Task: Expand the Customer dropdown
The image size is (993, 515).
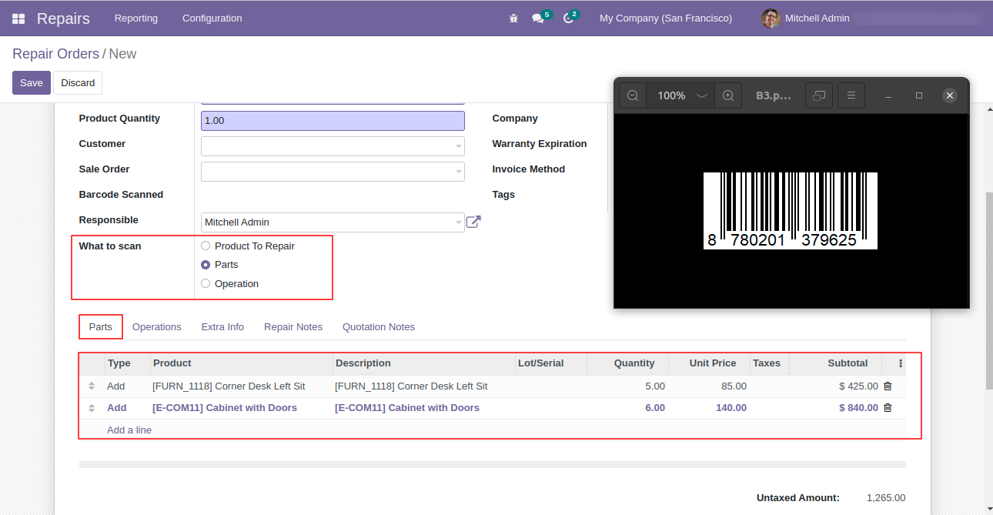Action: [458, 146]
